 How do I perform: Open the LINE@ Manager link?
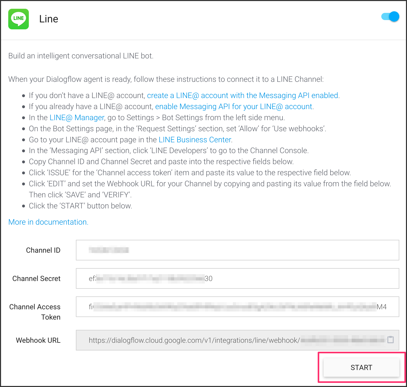(77, 118)
